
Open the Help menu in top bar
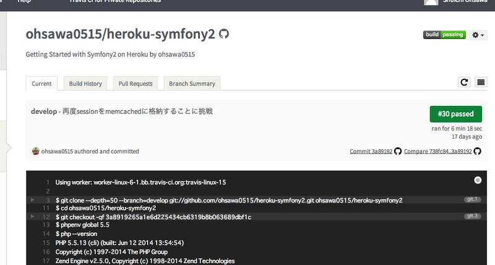point(24,2)
